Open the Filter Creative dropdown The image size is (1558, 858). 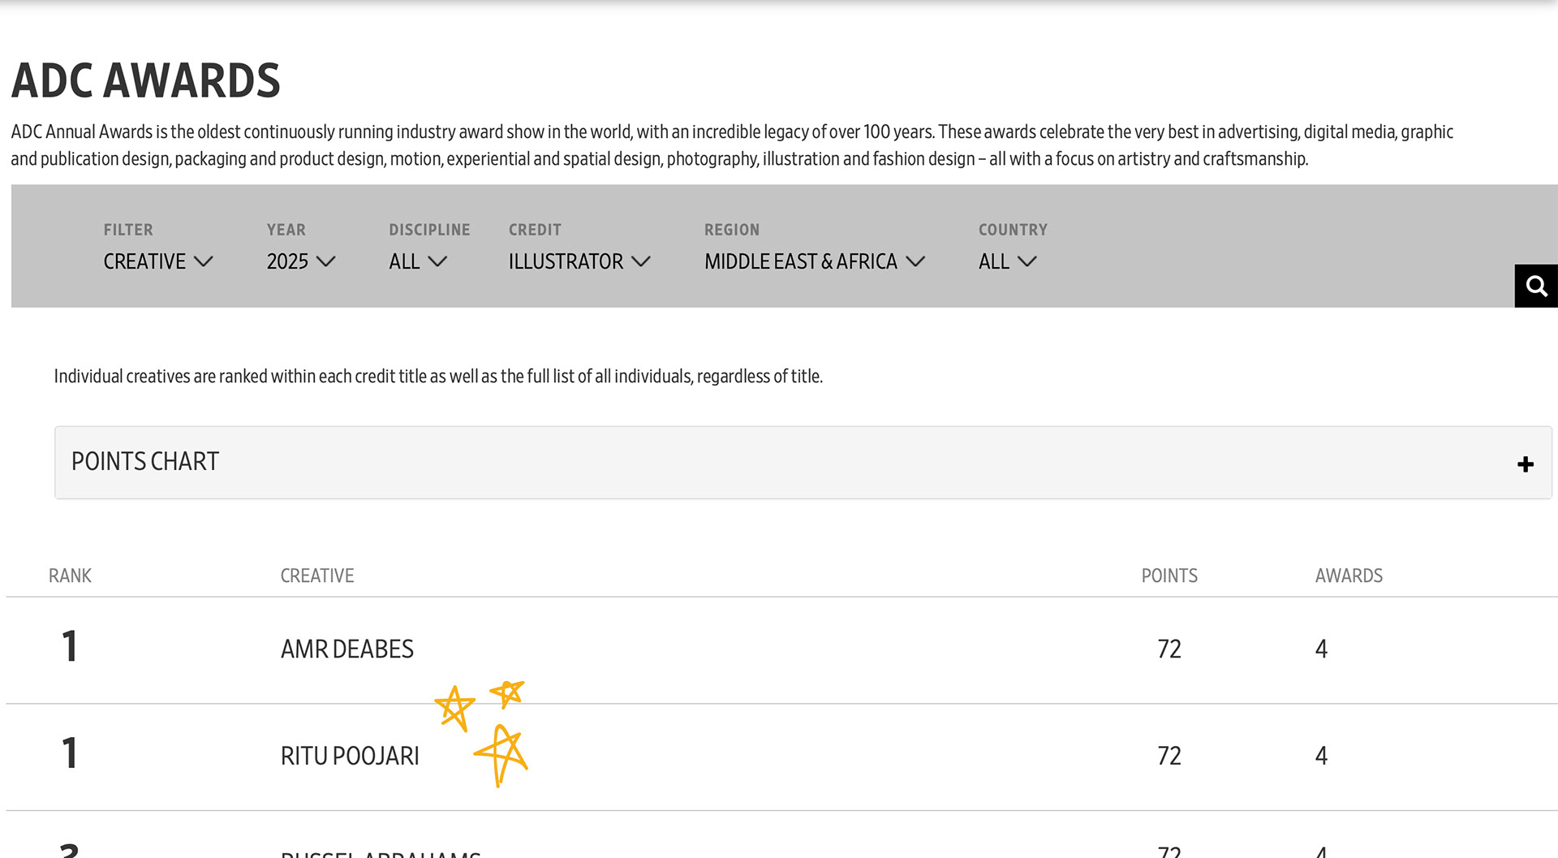[x=157, y=261]
